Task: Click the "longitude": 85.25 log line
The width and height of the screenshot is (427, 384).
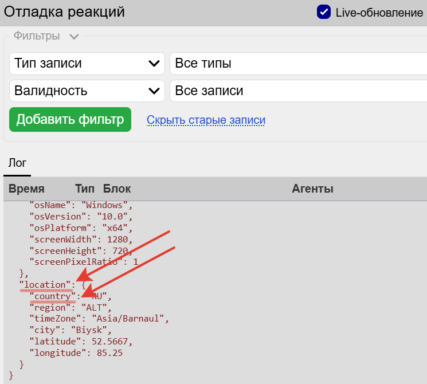Action: click(x=76, y=353)
